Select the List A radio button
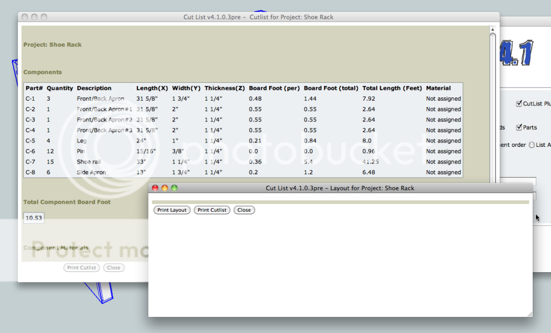 [532, 145]
